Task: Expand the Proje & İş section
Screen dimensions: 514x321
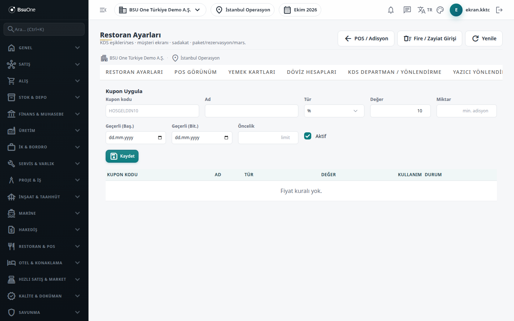Action: [44, 180]
